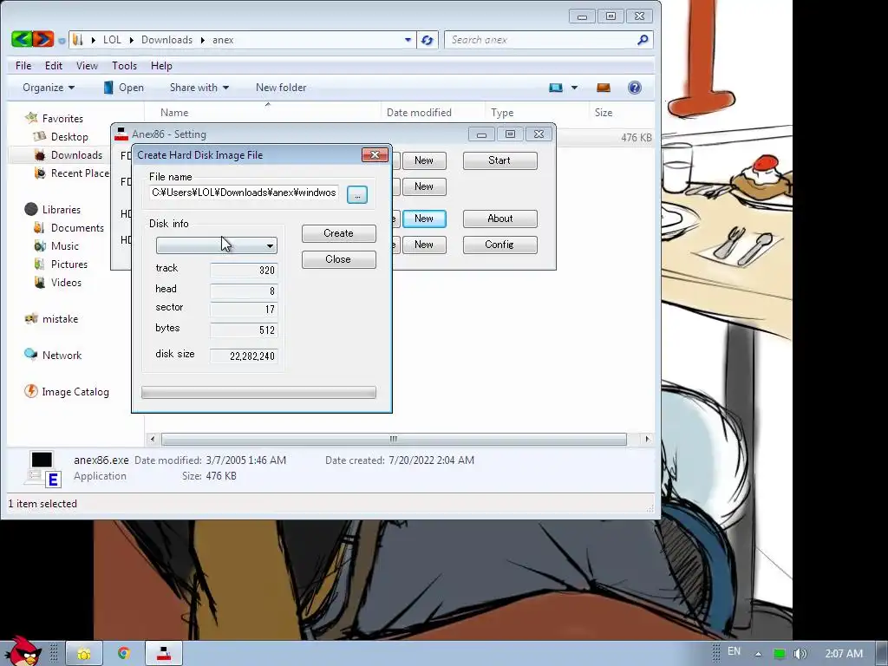
Task: Select the Favorites star icon
Action: 31,118
